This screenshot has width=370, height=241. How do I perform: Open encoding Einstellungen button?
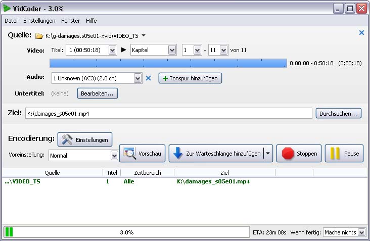[x=85, y=139]
